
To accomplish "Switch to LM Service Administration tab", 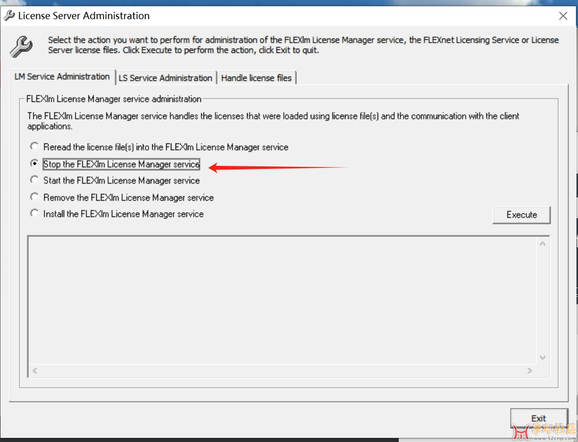I will click(62, 77).
